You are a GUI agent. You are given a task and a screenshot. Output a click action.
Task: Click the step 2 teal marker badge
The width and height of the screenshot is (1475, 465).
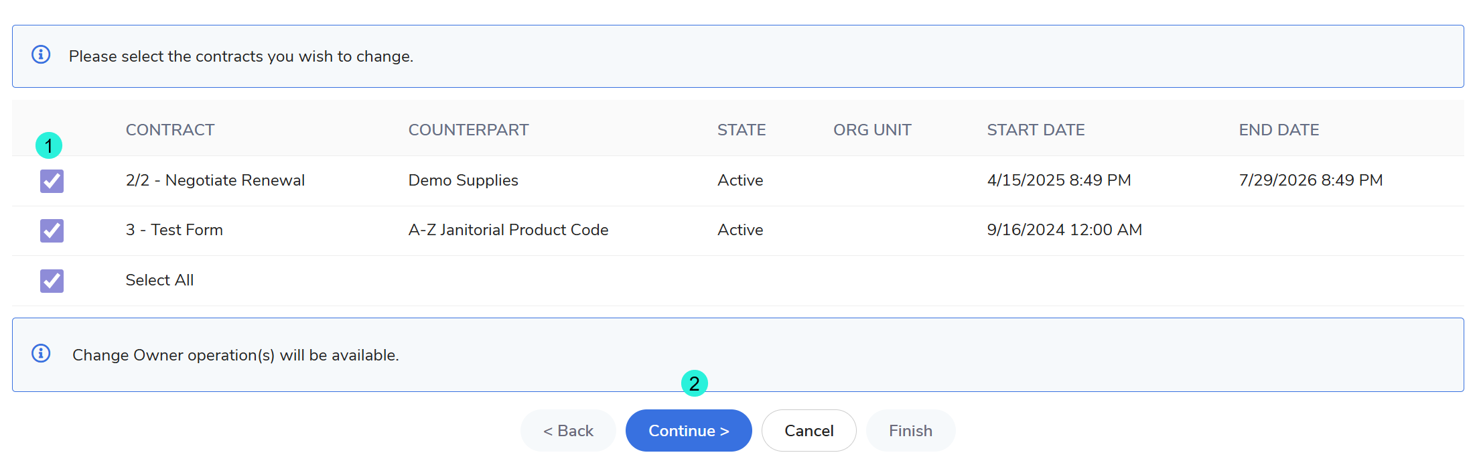click(x=694, y=383)
